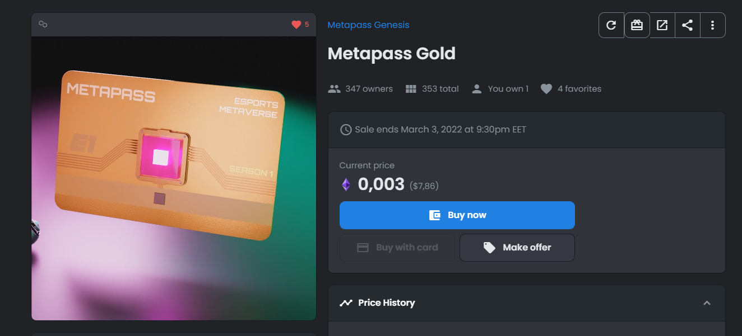Collapse the Price History section chevron

point(707,303)
